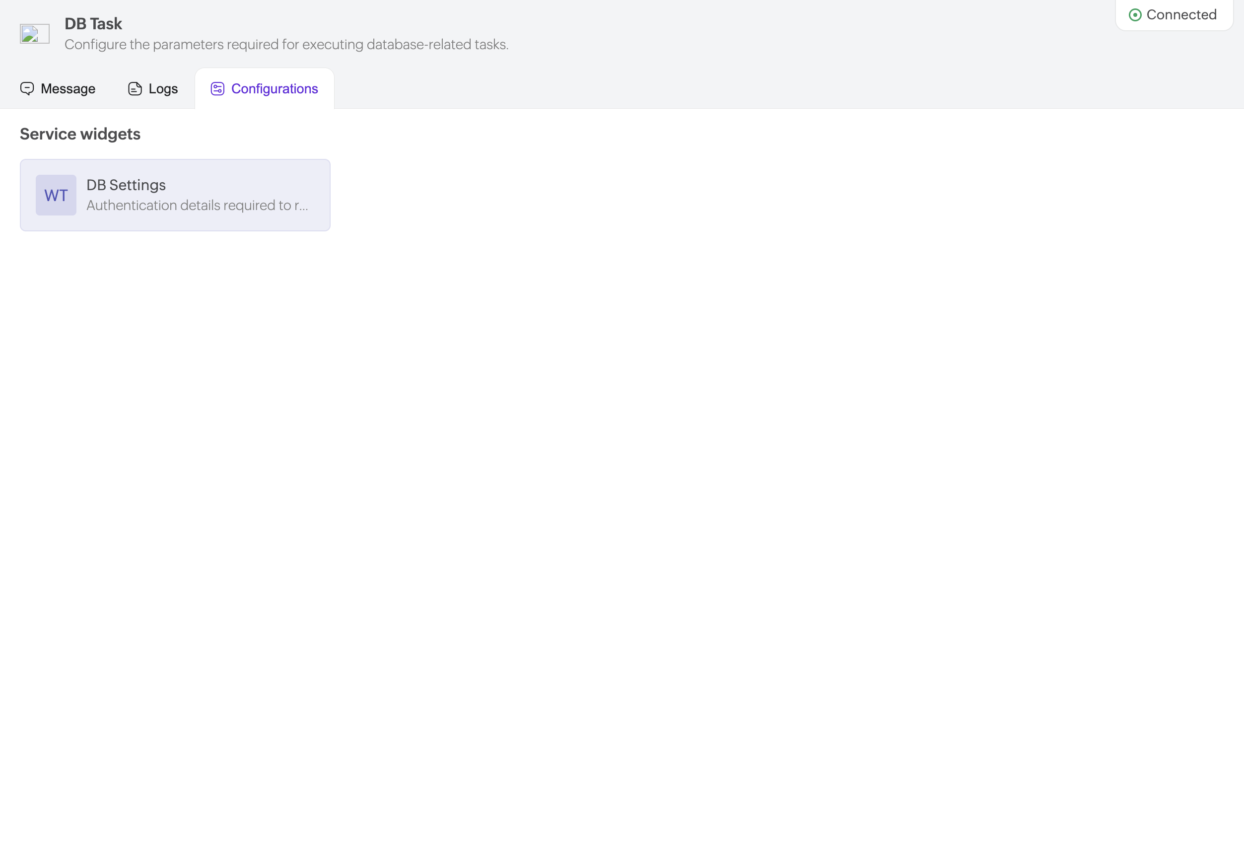Click the DB Settings widget title text
Screen dimensions: 1244x851
coord(126,185)
